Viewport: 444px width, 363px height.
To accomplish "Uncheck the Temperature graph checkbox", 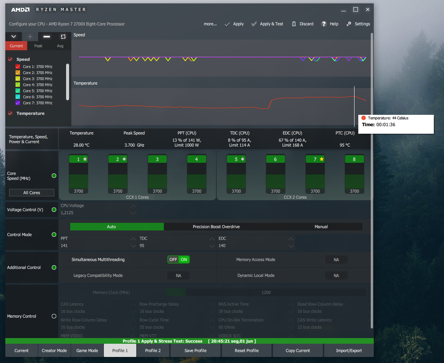I will (11, 113).
